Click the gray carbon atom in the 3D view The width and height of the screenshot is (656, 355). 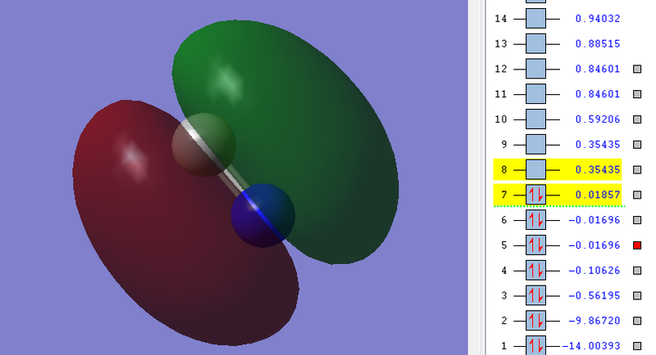coord(204,145)
